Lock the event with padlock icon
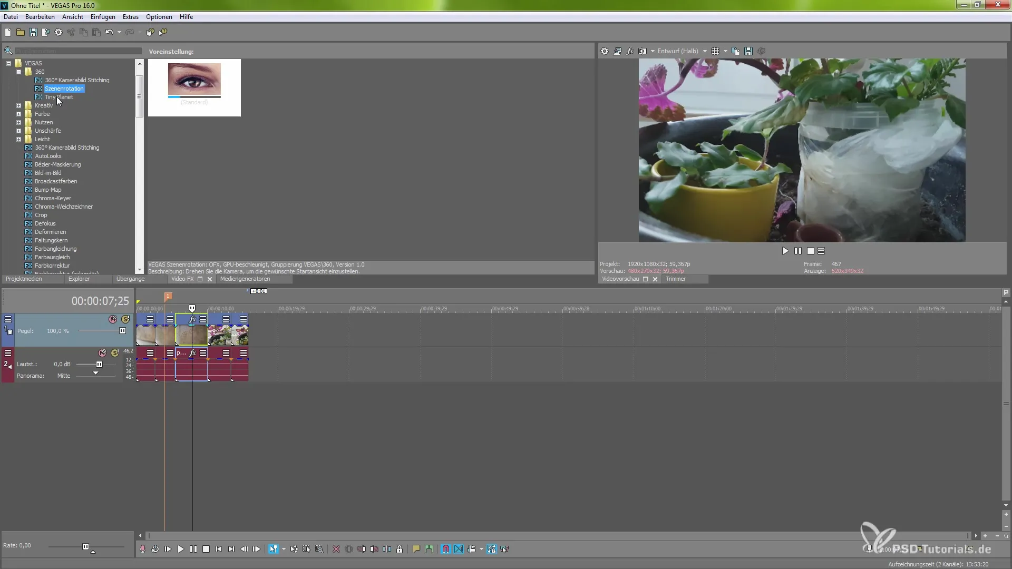 point(400,549)
